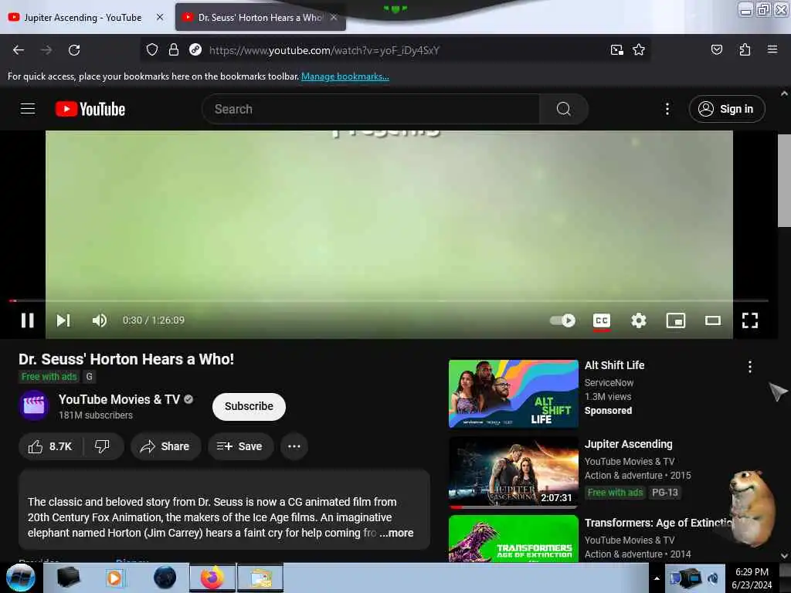Open the media player taskbar icon
This screenshot has height=593, width=791.
114,578
